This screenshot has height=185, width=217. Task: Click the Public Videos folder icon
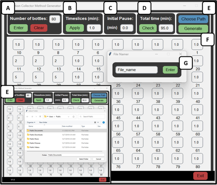pos(28,147)
